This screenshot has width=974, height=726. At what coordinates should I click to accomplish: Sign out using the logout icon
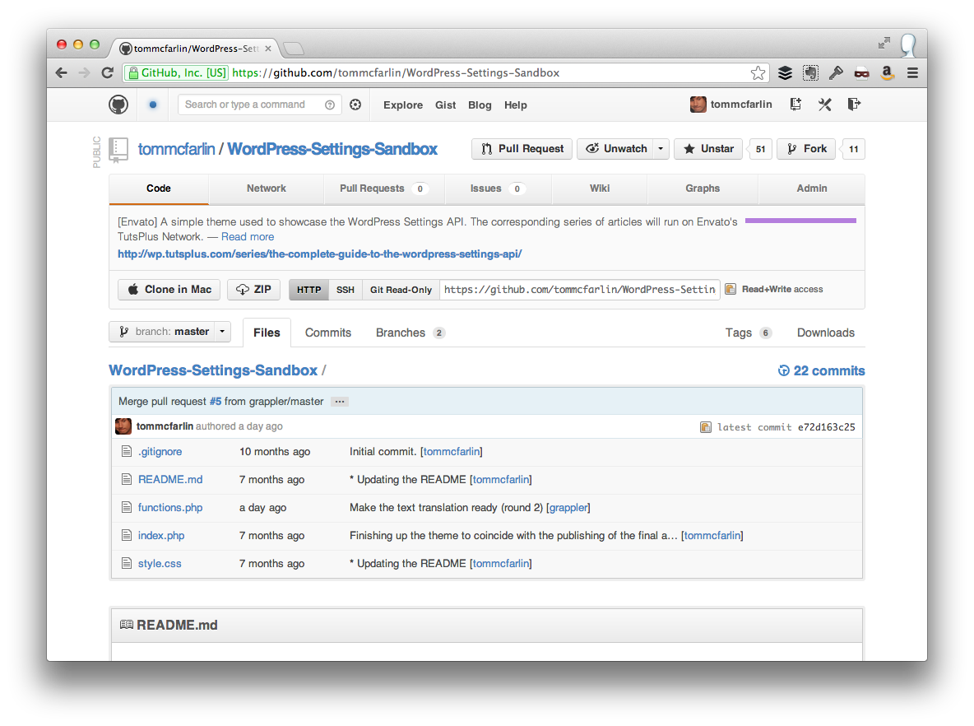tap(854, 105)
